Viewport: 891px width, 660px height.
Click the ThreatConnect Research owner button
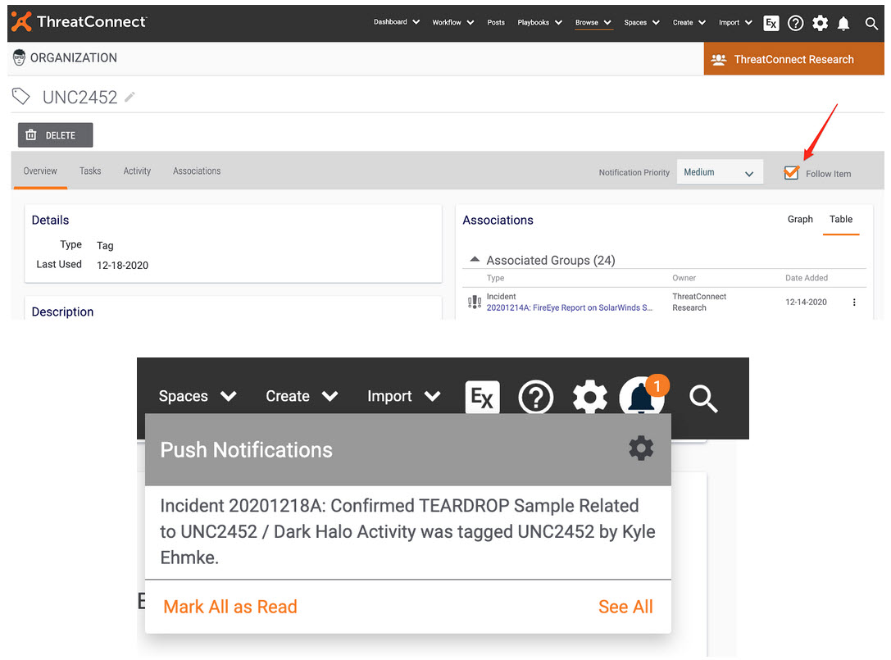tap(793, 59)
